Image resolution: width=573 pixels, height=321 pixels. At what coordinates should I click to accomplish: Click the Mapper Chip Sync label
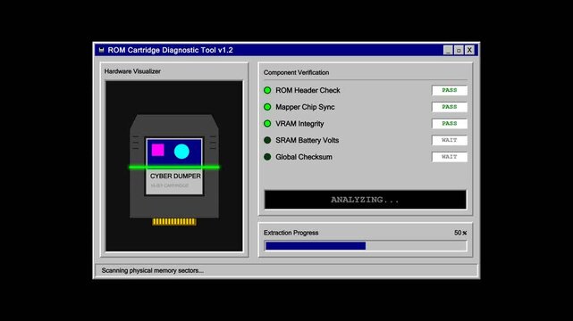(x=305, y=107)
